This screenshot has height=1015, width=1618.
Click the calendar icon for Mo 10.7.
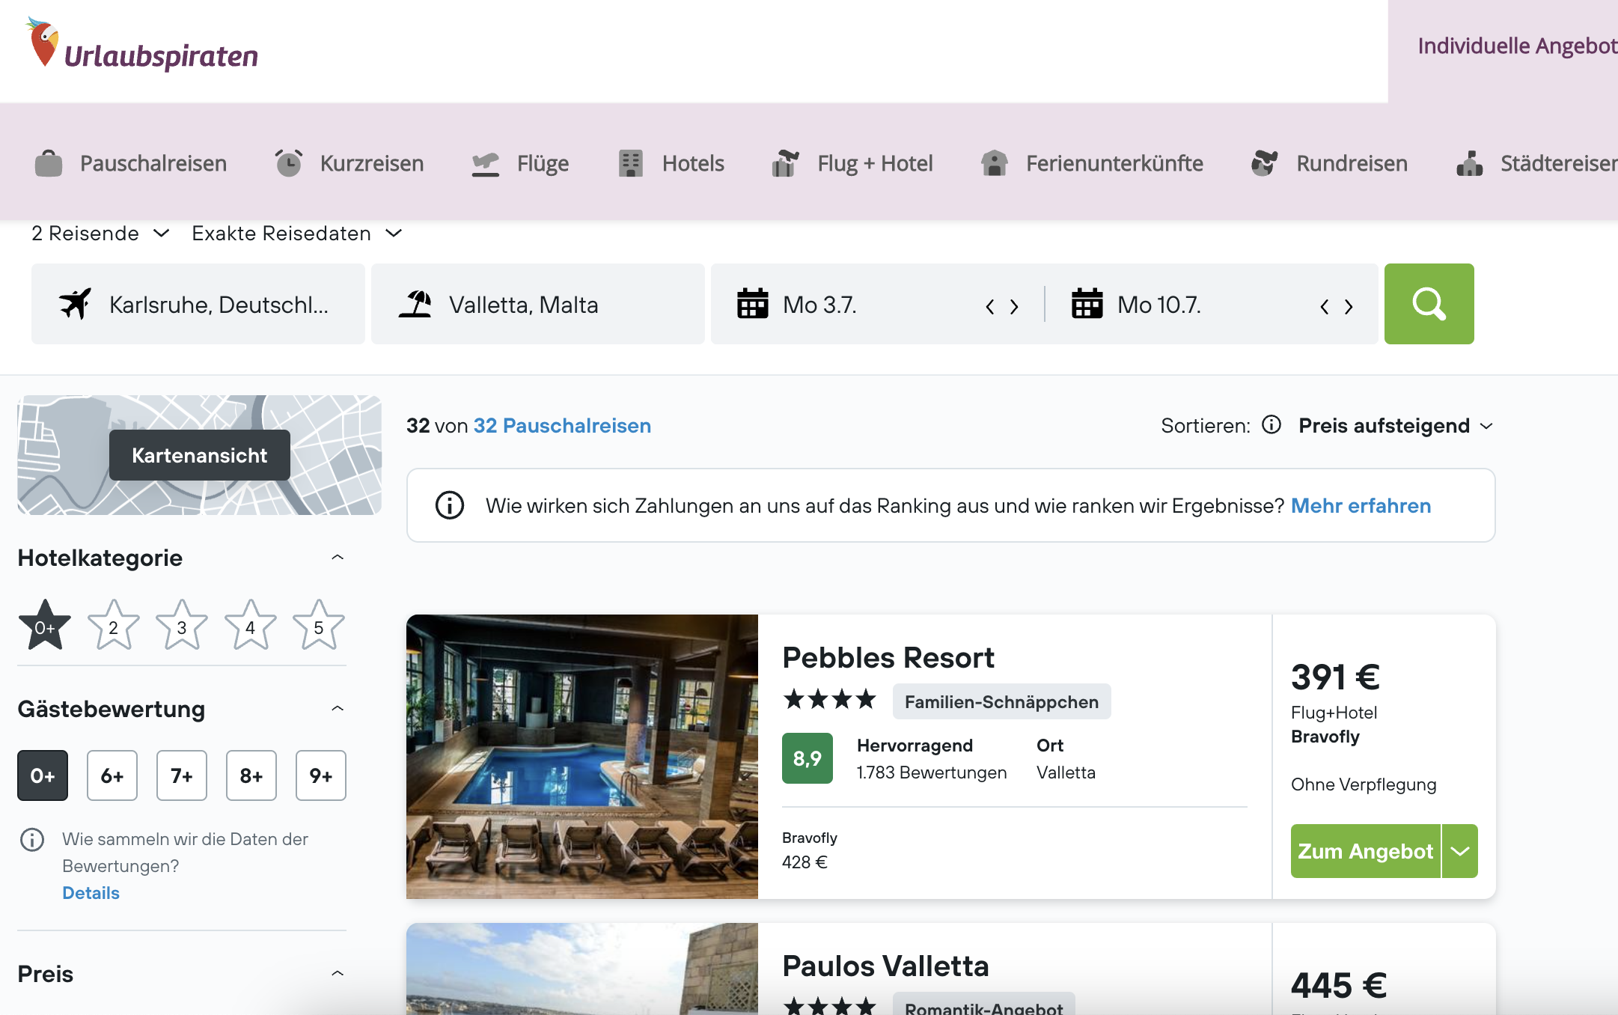click(x=1087, y=304)
